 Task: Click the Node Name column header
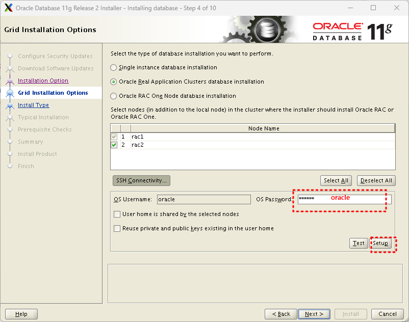263,128
